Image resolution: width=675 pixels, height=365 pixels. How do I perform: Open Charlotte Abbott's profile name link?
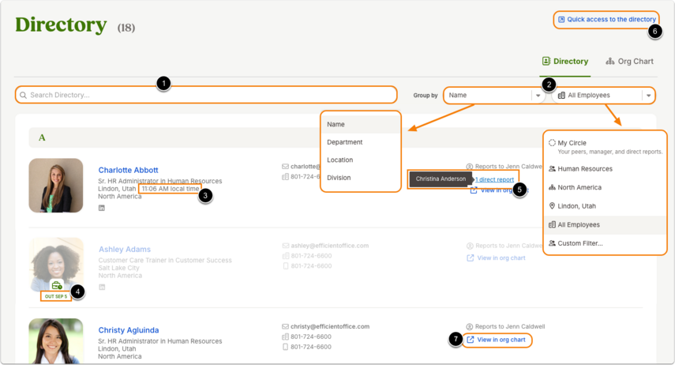pos(128,170)
